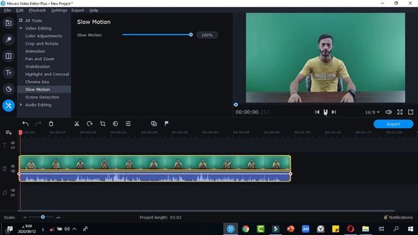Open the Chroma Key tool
The image size is (418, 235).
(37, 82)
